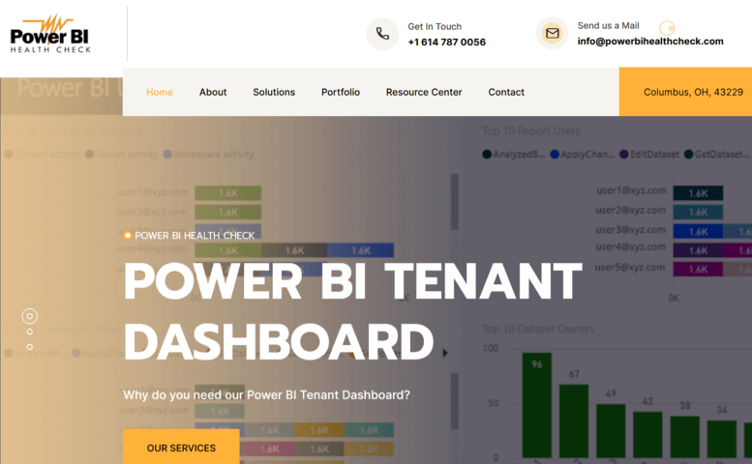Open the Solutions menu
752x464 pixels.
274,92
